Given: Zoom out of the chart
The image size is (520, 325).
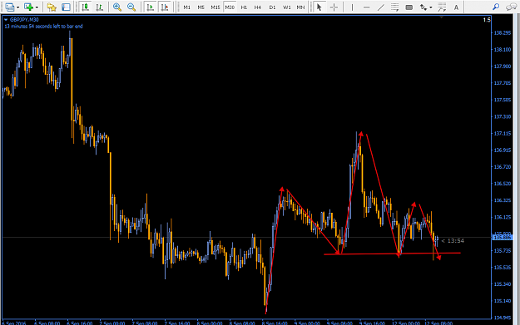Looking at the screenshot, I should pyautogui.click(x=131, y=7).
